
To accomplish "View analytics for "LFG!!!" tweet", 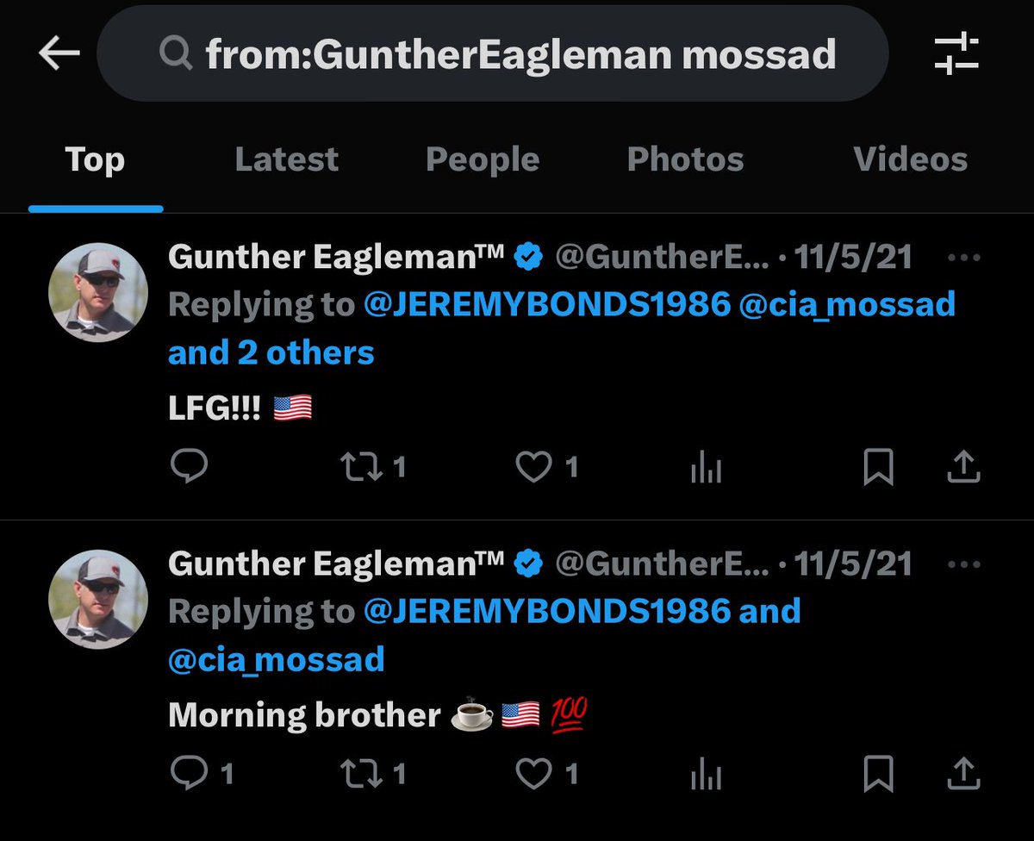I will (706, 468).
